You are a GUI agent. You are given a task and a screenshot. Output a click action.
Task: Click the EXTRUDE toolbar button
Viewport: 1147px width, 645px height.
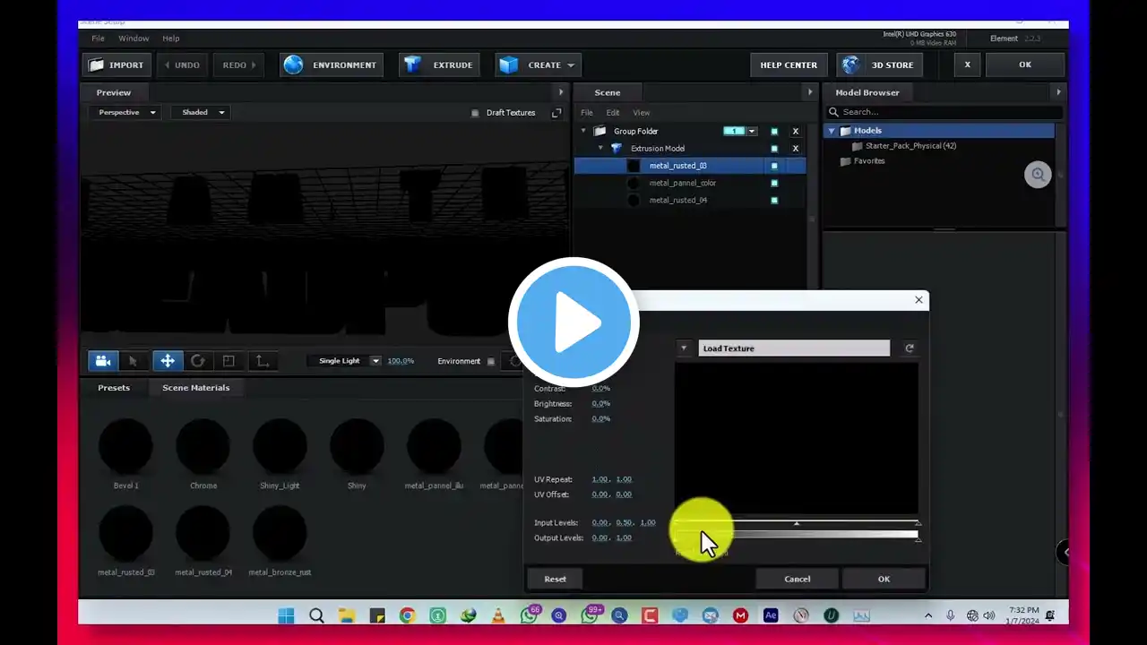point(439,65)
